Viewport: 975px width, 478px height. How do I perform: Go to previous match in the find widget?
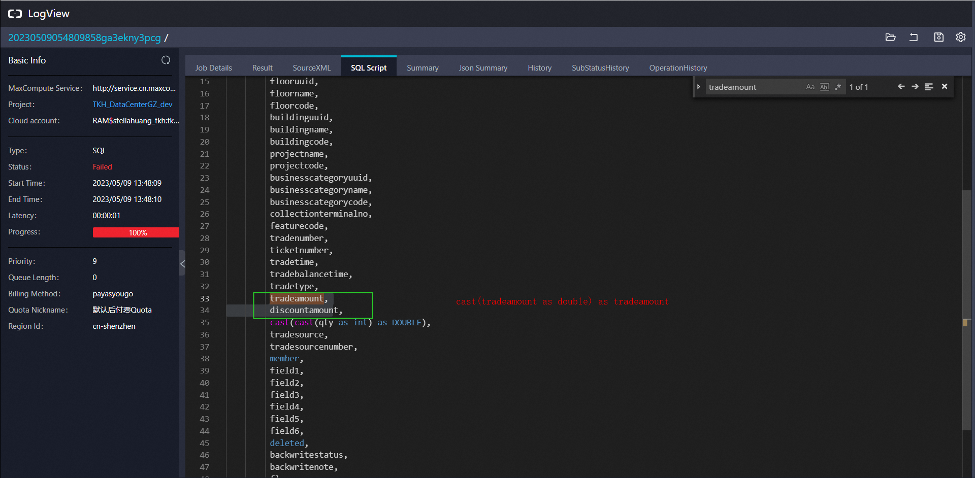[x=901, y=87]
